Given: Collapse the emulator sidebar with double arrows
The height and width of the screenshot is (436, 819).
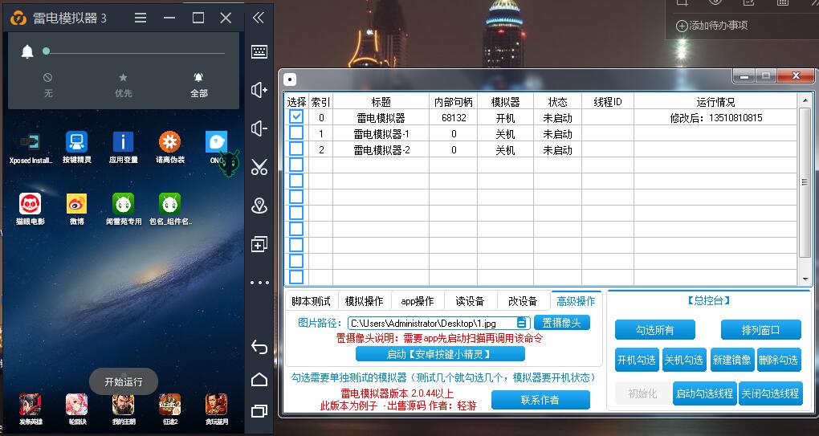Looking at the screenshot, I should [x=259, y=18].
